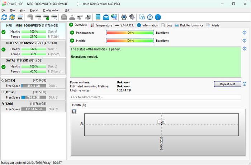The height and width of the screenshot is (165, 251).
Task: Click the green status message box
Action: click(x=156, y=62)
